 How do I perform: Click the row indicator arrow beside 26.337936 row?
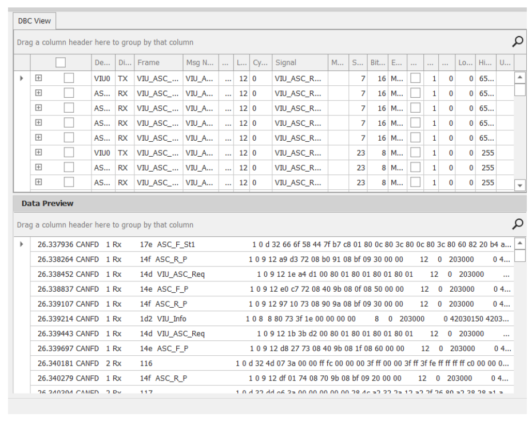pyautogui.click(x=22, y=244)
